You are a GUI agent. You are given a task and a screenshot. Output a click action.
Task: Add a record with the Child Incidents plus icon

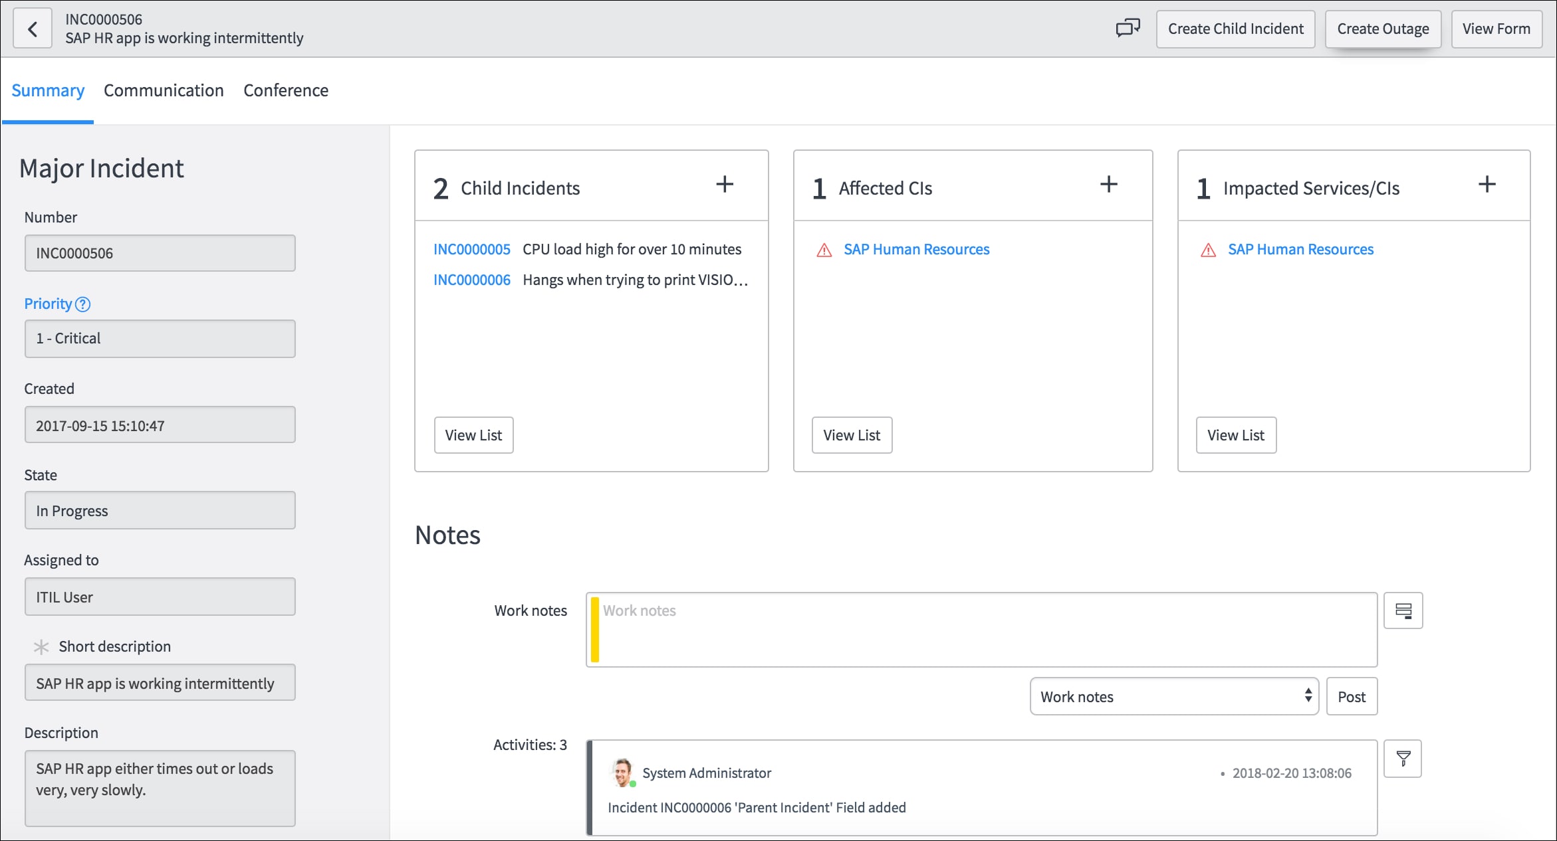point(724,185)
